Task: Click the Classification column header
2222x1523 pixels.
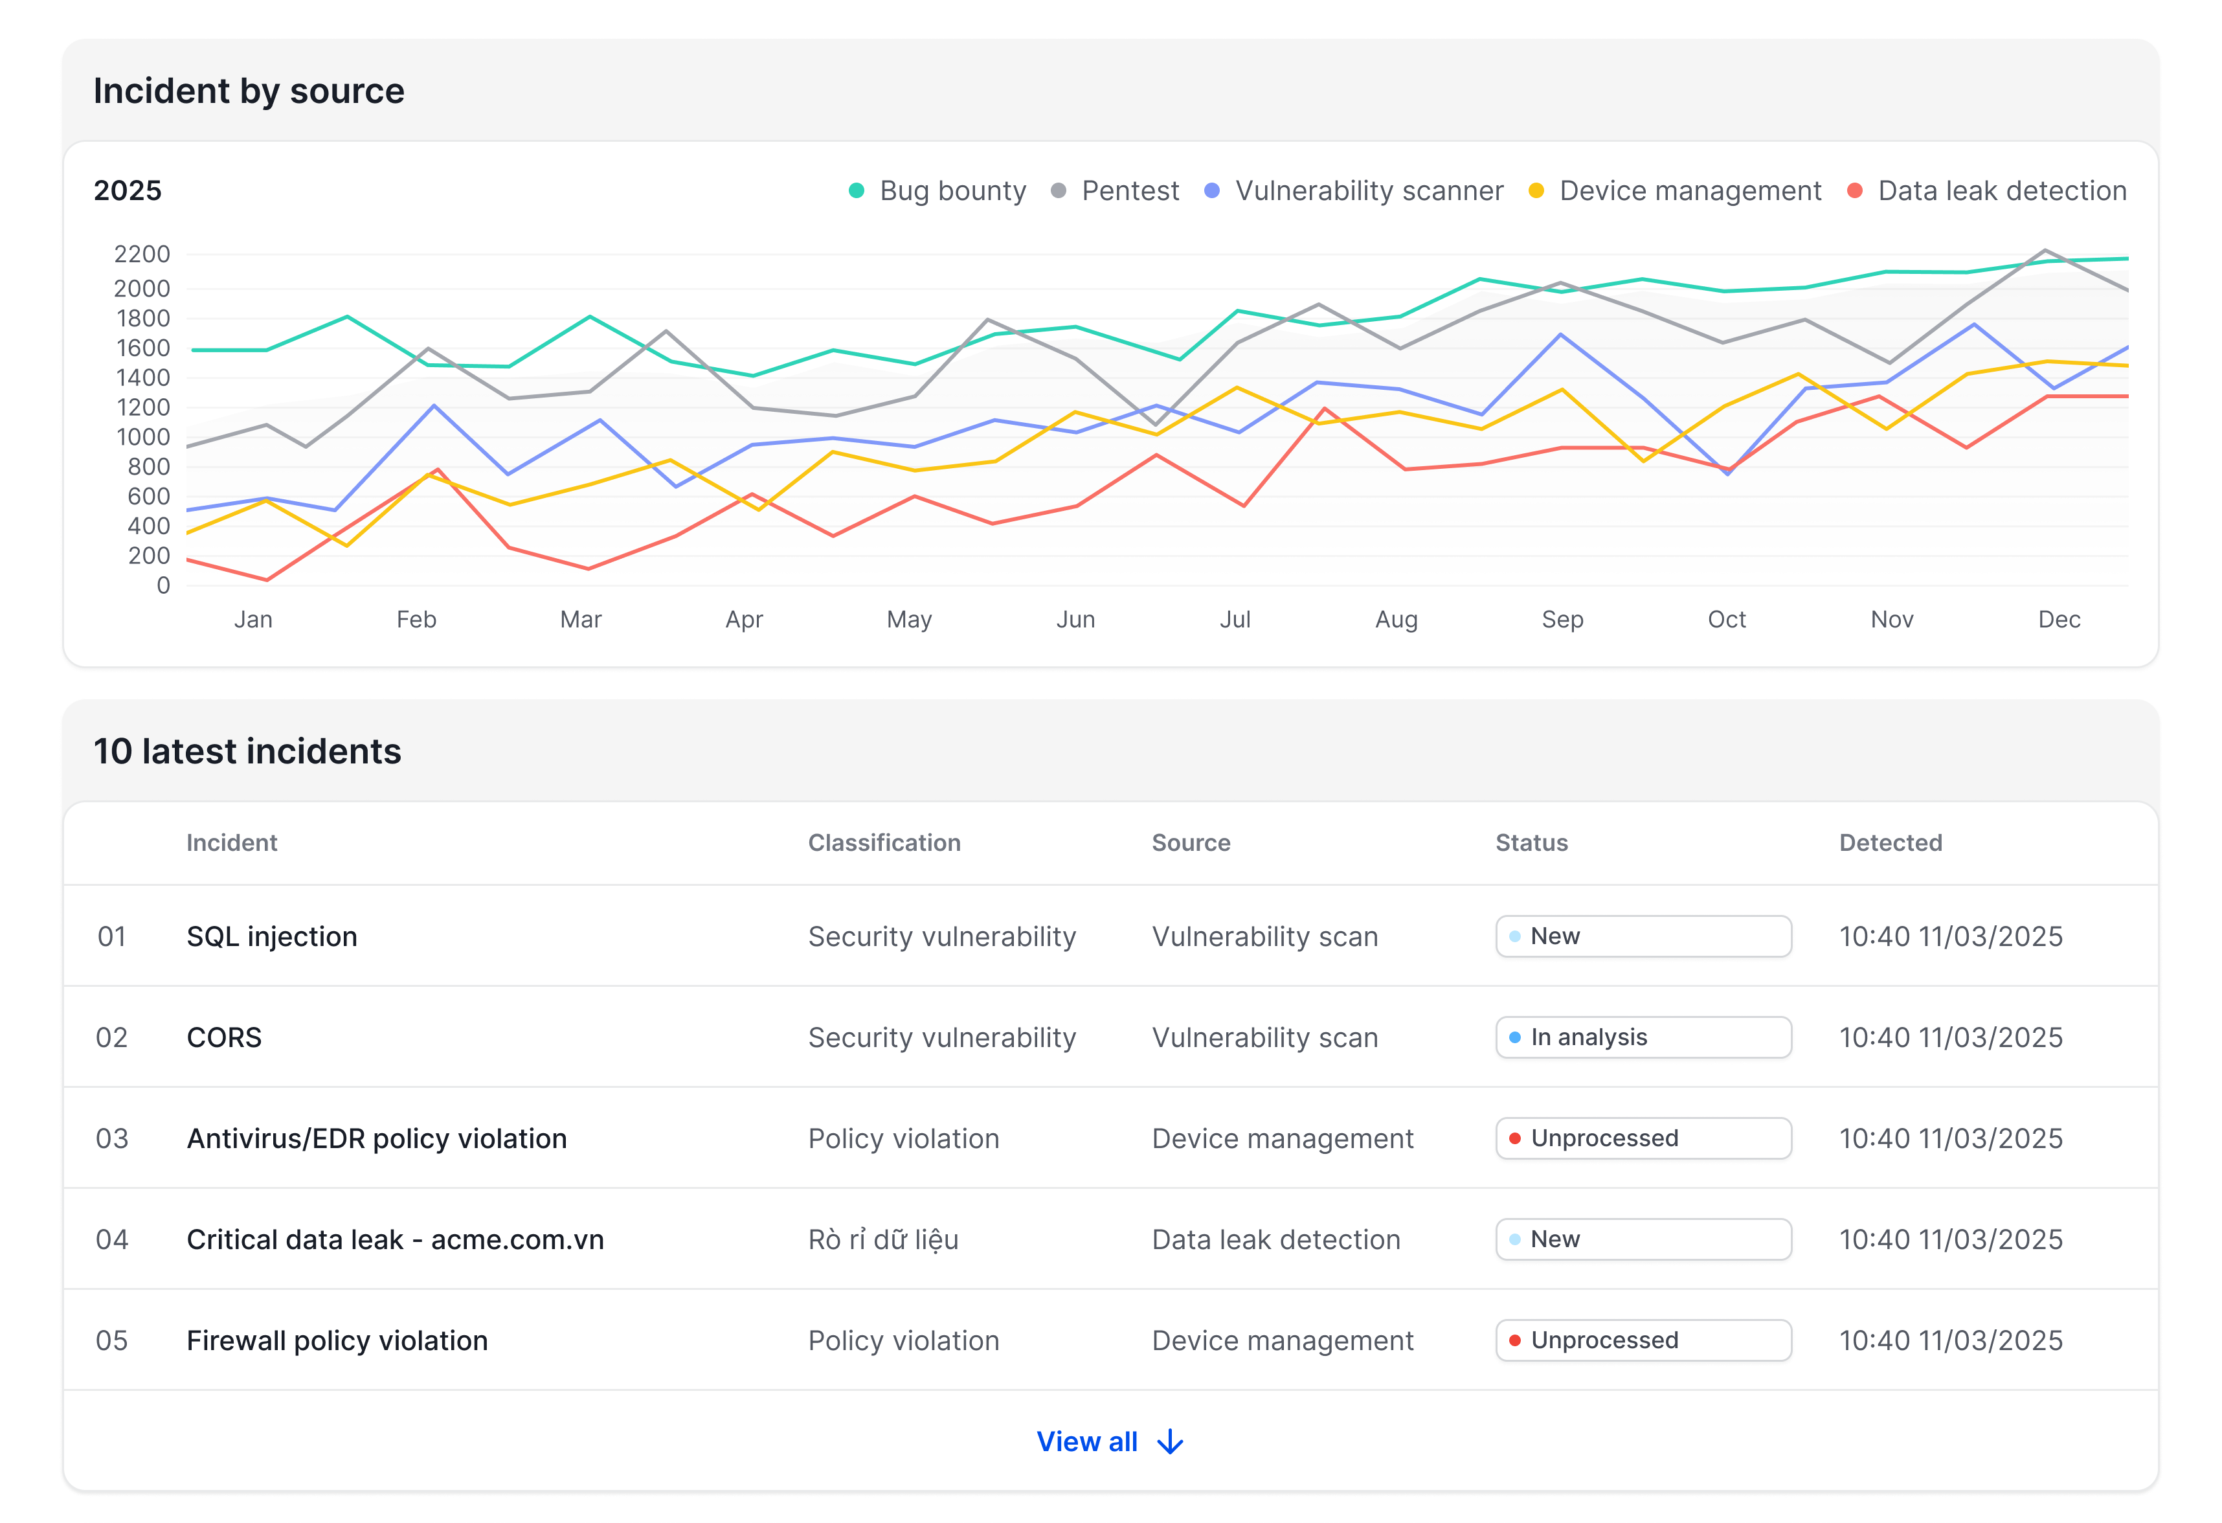Action: click(884, 842)
